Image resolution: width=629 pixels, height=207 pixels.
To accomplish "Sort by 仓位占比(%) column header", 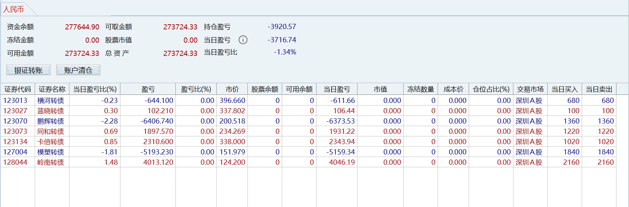I will coord(491,89).
